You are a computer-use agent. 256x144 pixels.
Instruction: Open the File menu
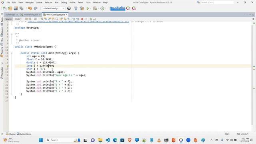coord(8,2)
